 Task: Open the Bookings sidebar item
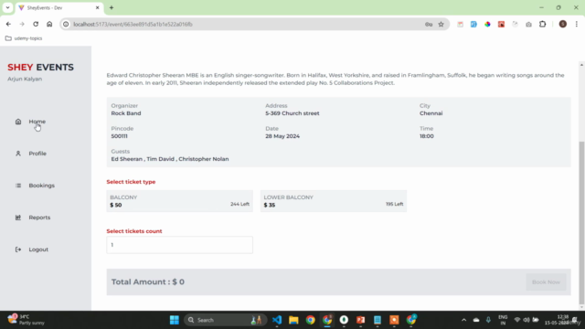pyautogui.click(x=42, y=186)
